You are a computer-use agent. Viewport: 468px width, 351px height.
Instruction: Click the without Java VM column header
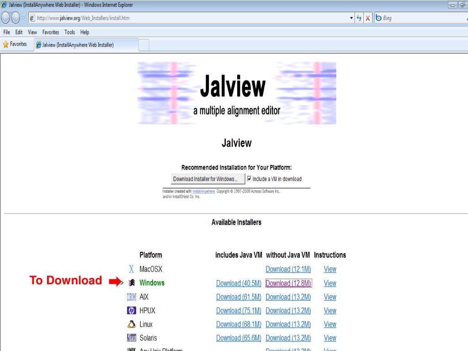(288, 255)
